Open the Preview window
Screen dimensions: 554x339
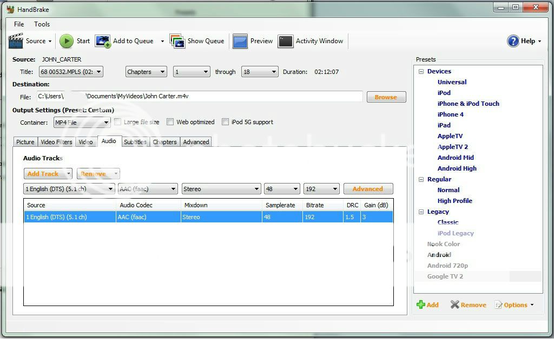click(253, 41)
